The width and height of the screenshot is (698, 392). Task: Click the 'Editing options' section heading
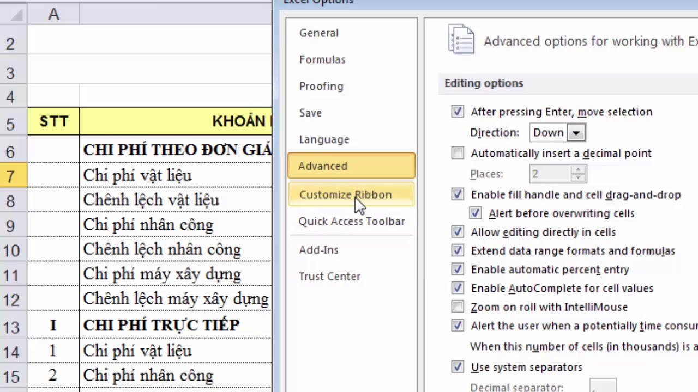pyautogui.click(x=484, y=83)
